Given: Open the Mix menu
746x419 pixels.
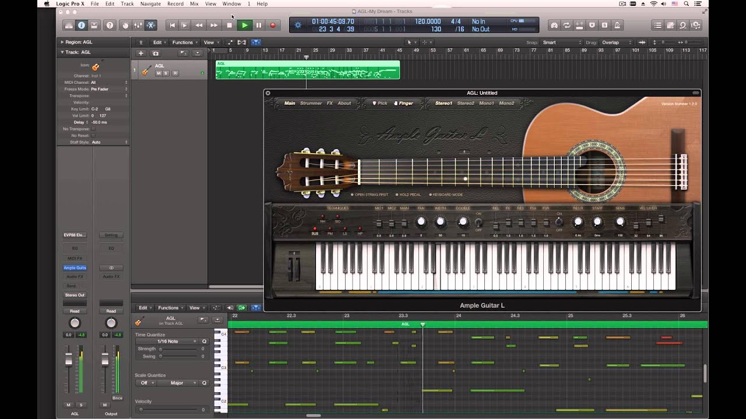Looking at the screenshot, I should (x=194, y=3).
